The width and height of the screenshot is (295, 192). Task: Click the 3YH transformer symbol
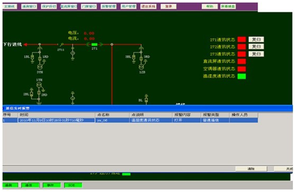[x=40, y=67]
